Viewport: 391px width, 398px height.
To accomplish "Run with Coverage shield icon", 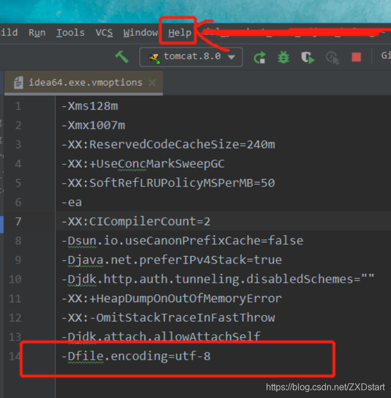I will tap(308, 58).
